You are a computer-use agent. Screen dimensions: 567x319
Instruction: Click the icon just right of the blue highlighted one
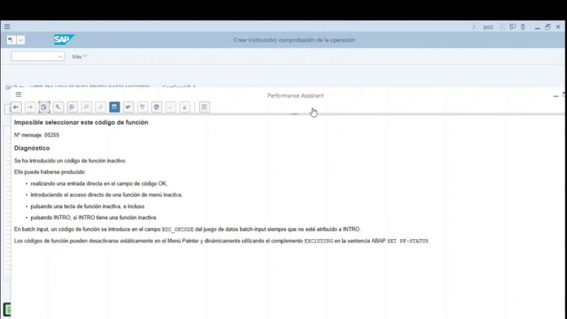pyautogui.click(x=128, y=107)
